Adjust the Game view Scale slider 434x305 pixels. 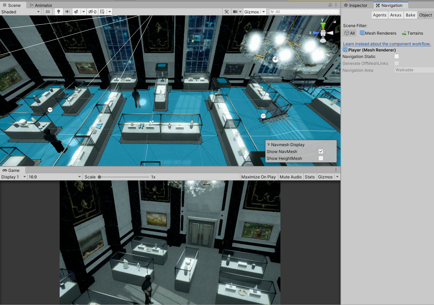click(124, 177)
